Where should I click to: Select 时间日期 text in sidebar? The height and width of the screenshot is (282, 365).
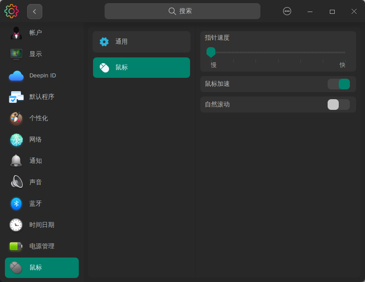coord(42,225)
